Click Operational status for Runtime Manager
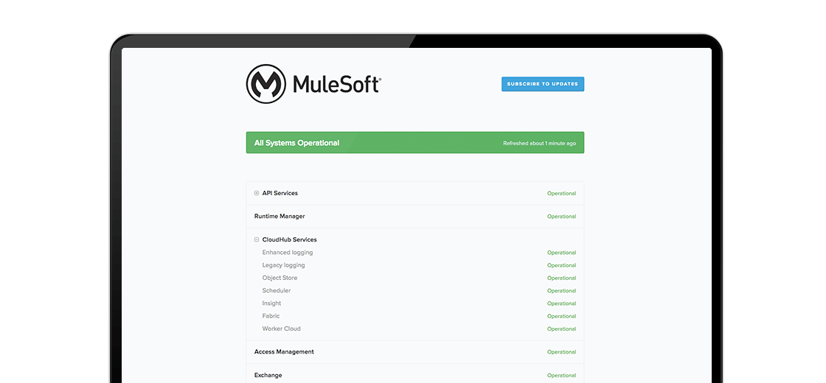 561,217
